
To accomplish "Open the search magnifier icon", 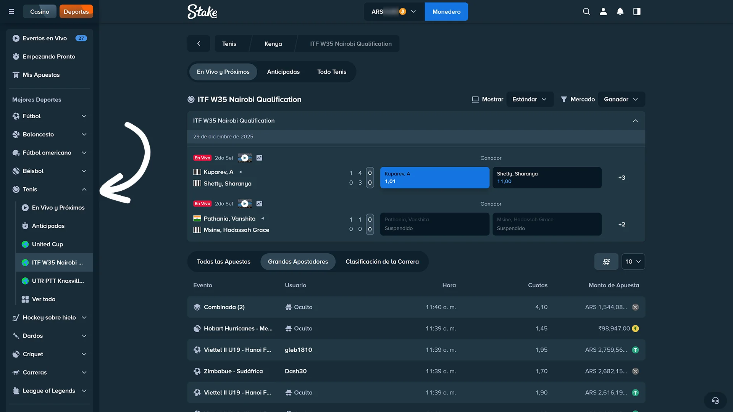I will click(586, 11).
